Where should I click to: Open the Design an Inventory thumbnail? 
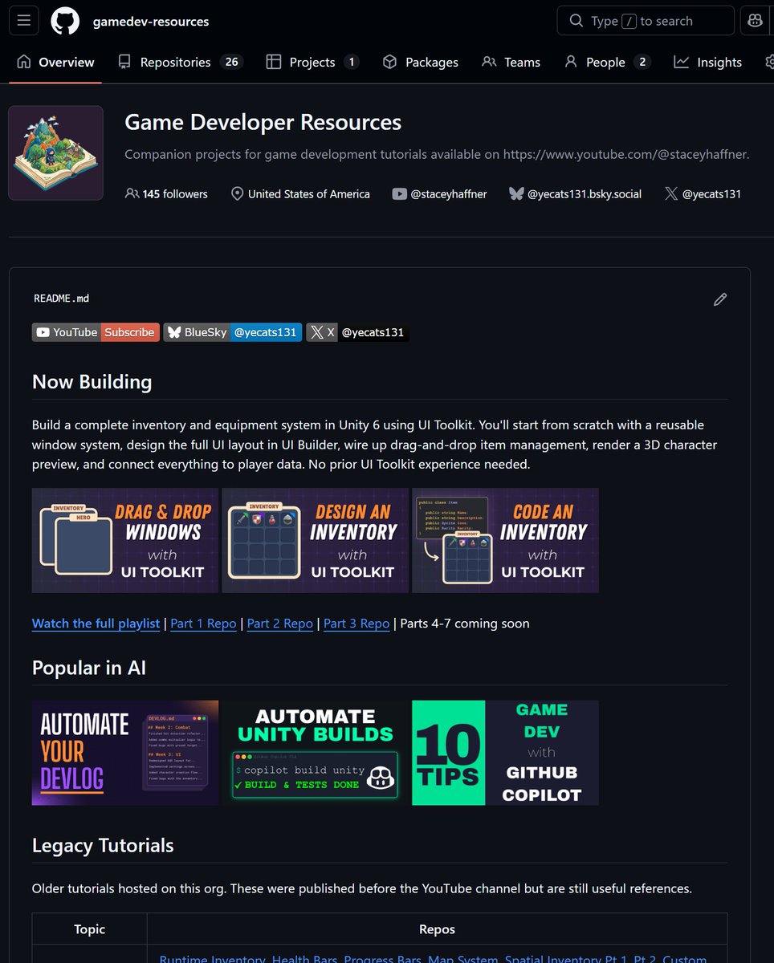[316, 540]
